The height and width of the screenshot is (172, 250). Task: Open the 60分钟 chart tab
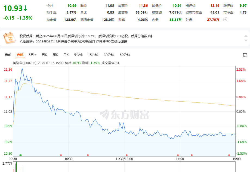point(125,55)
